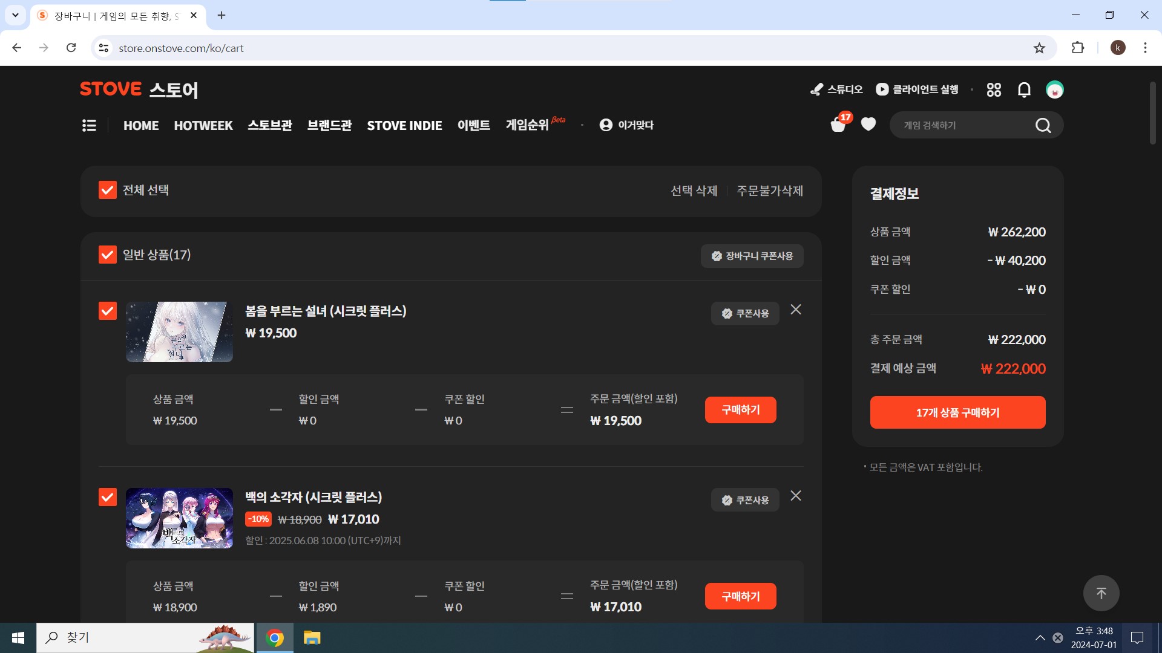Click 구매하기 for 백의 소각자

click(741, 596)
